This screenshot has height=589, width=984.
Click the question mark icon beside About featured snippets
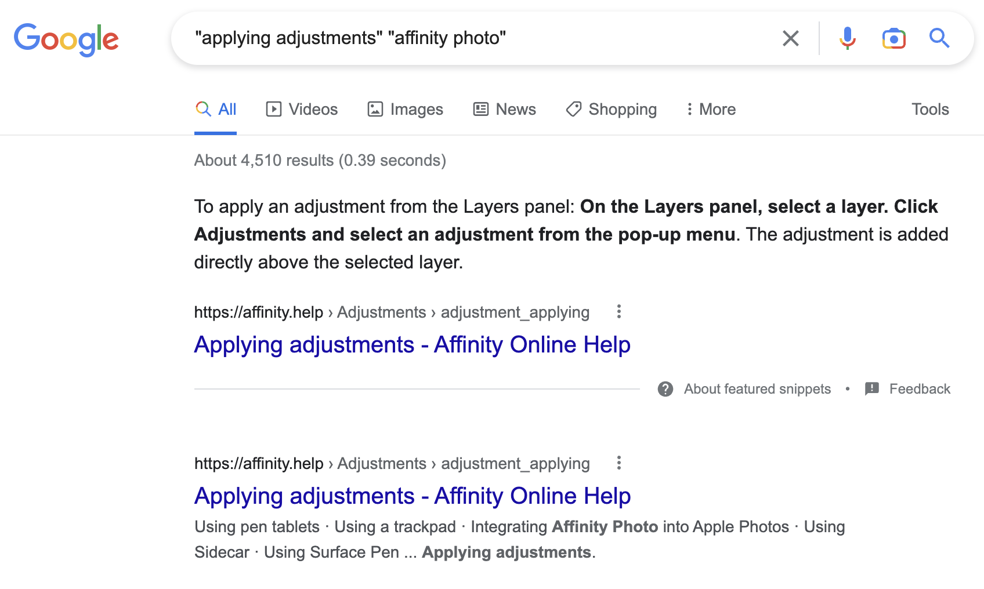coord(665,389)
